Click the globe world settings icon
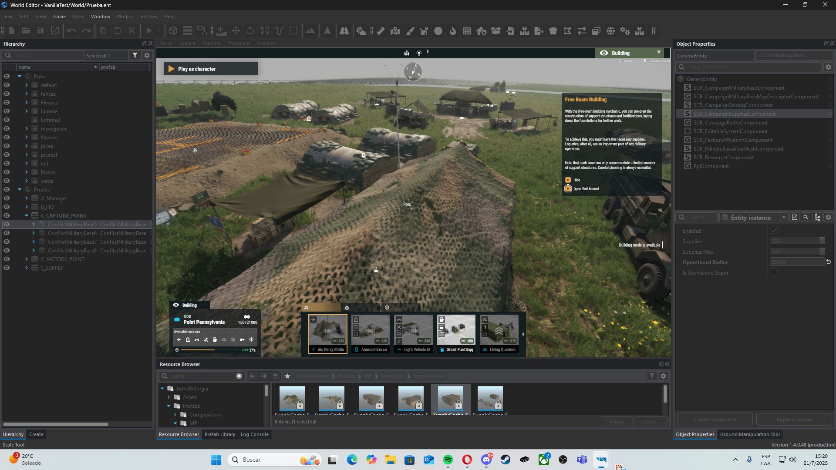This screenshot has width=836, height=470. [x=610, y=31]
